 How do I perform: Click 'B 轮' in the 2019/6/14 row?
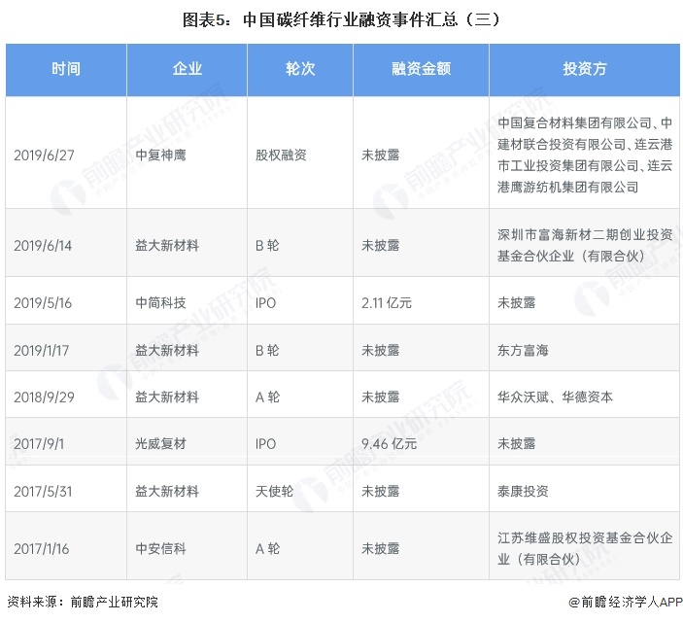pos(267,246)
